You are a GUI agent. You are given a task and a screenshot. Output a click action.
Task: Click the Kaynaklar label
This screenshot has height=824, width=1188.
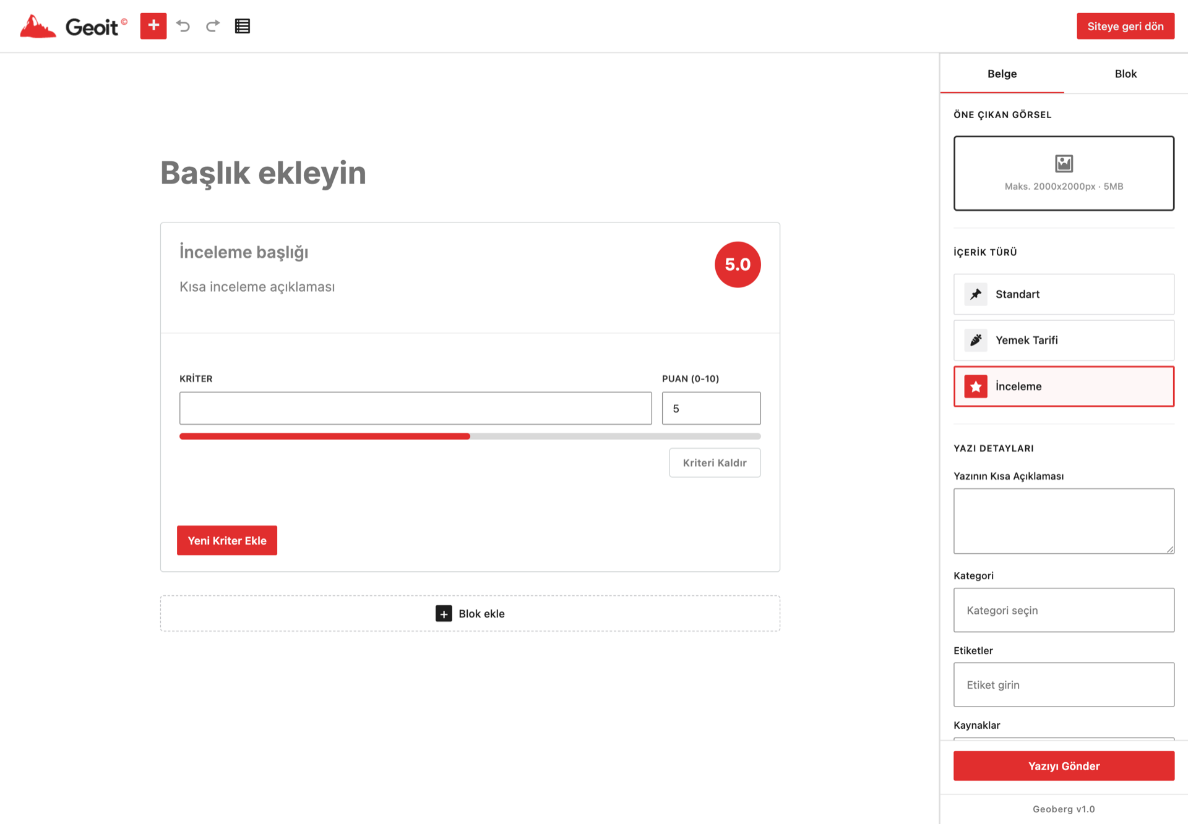977,725
